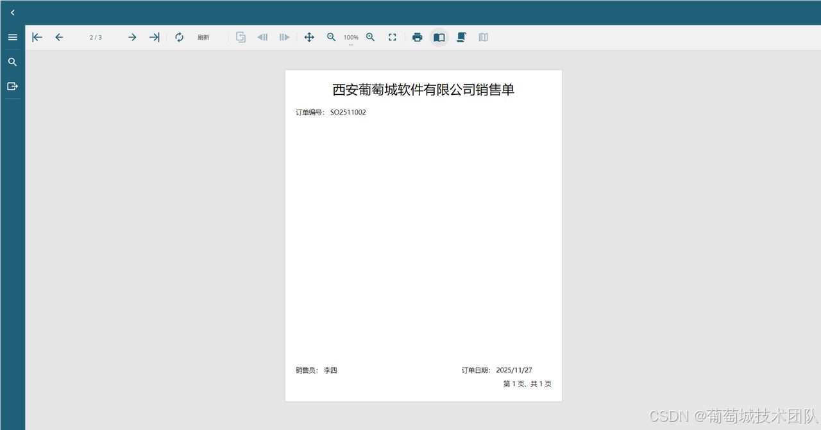
Task: Open the zoom percentage dropdown showing 100%
Action: (351, 37)
